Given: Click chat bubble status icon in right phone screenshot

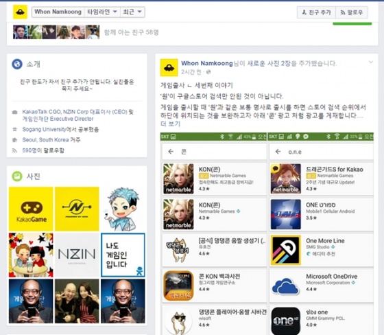Looking at the screenshot, I should pyautogui.click(x=305, y=137).
